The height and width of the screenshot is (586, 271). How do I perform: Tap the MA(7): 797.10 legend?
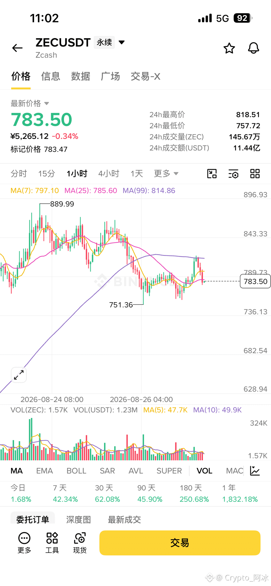point(35,191)
